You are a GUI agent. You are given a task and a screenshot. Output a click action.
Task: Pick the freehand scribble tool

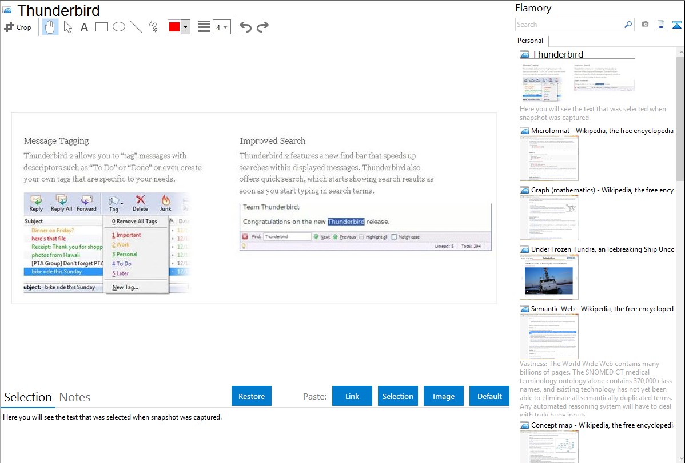pyautogui.click(x=153, y=27)
